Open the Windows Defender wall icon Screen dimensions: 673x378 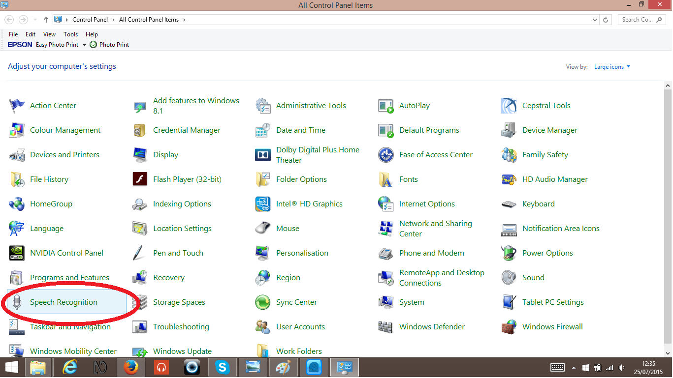[x=386, y=327]
